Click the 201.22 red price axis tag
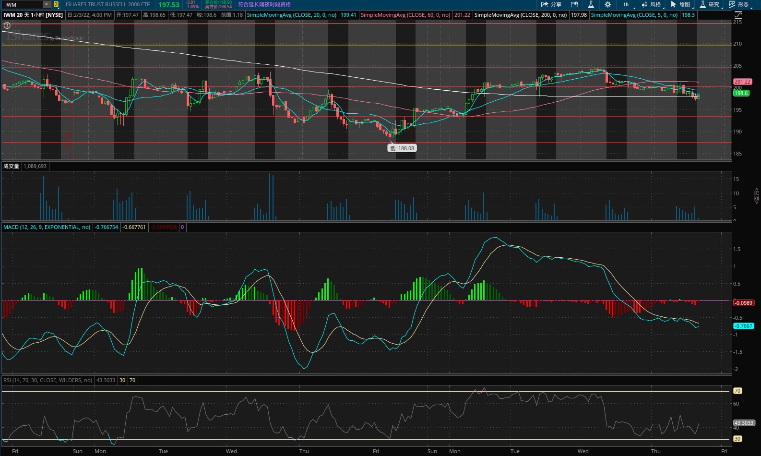Screen dimensions: 761x456 [743, 82]
